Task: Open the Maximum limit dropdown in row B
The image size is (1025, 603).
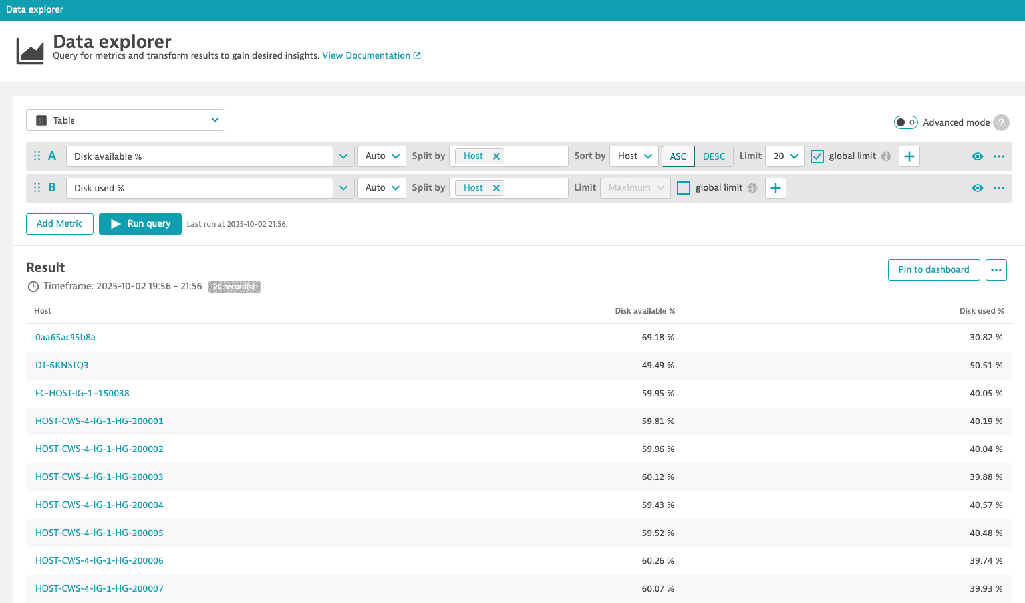Action: point(635,188)
